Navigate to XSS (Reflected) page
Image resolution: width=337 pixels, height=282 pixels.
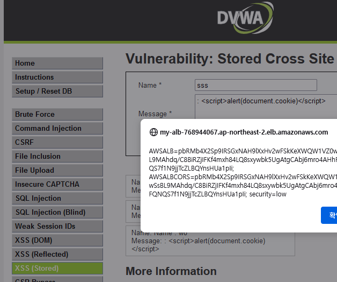pos(57,255)
